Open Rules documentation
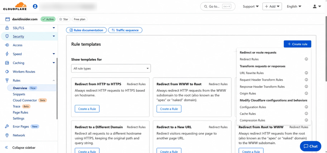 (86, 30)
